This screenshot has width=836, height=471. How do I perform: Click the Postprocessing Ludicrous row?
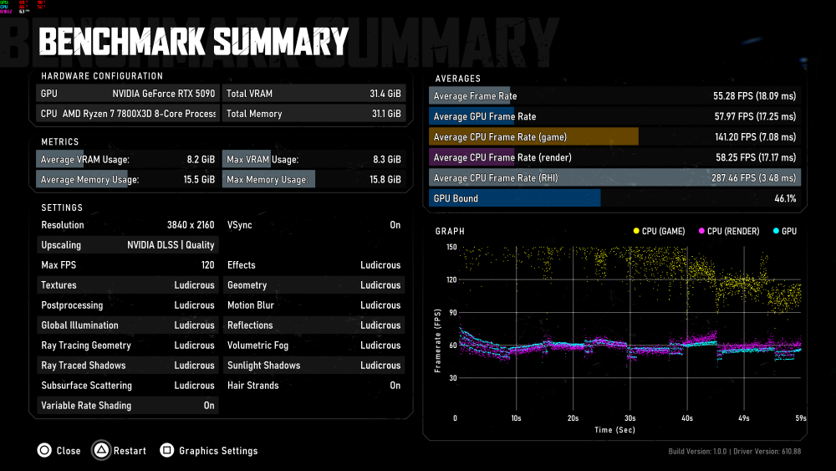pyautogui.click(x=128, y=305)
